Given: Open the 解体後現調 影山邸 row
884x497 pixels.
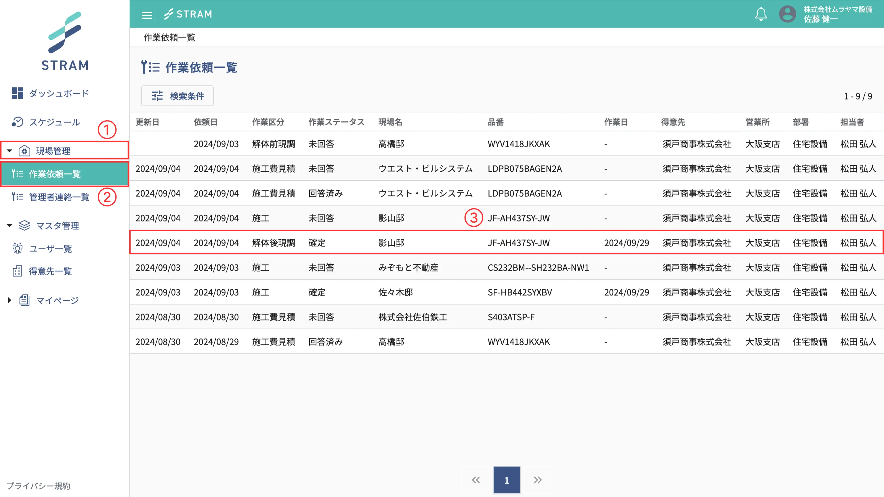Looking at the screenshot, I should [391, 243].
